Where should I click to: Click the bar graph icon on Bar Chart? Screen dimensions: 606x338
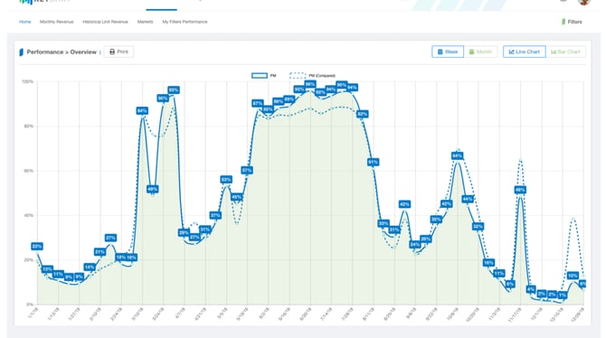point(554,52)
